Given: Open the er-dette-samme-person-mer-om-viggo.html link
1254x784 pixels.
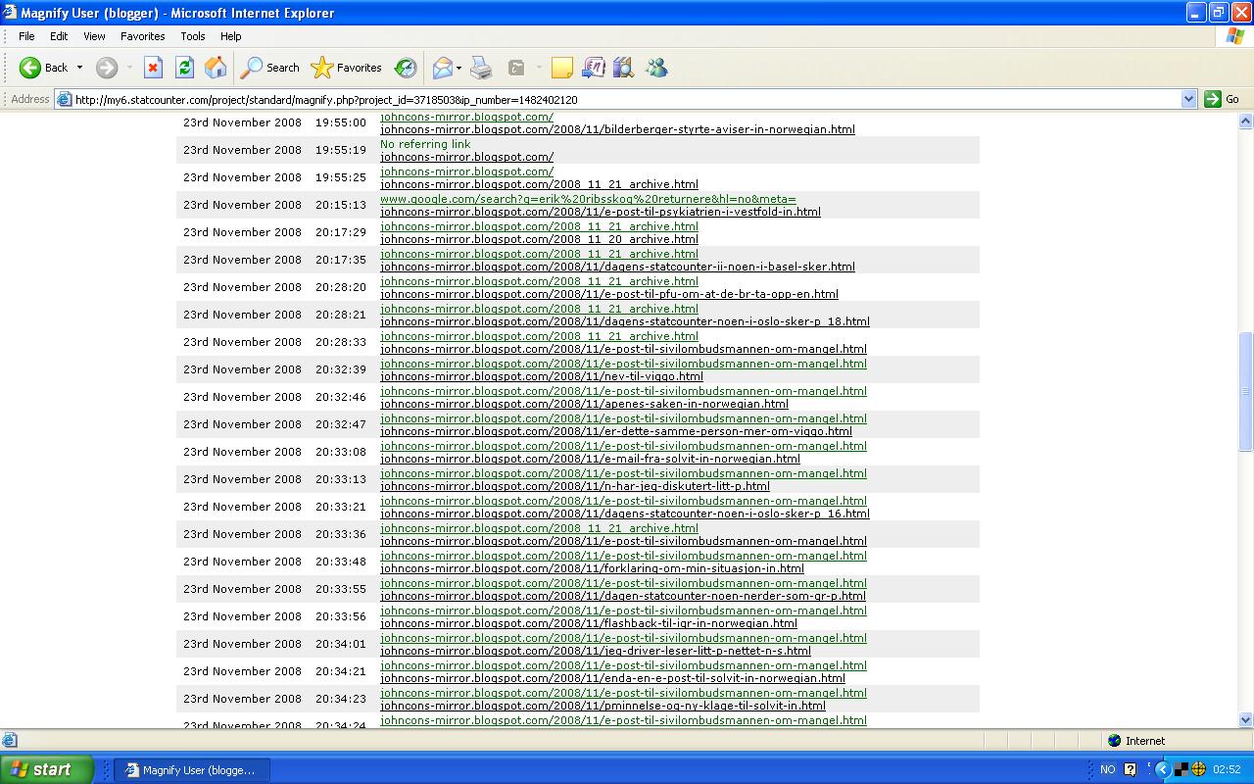Looking at the screenshot, I should 616,431.
